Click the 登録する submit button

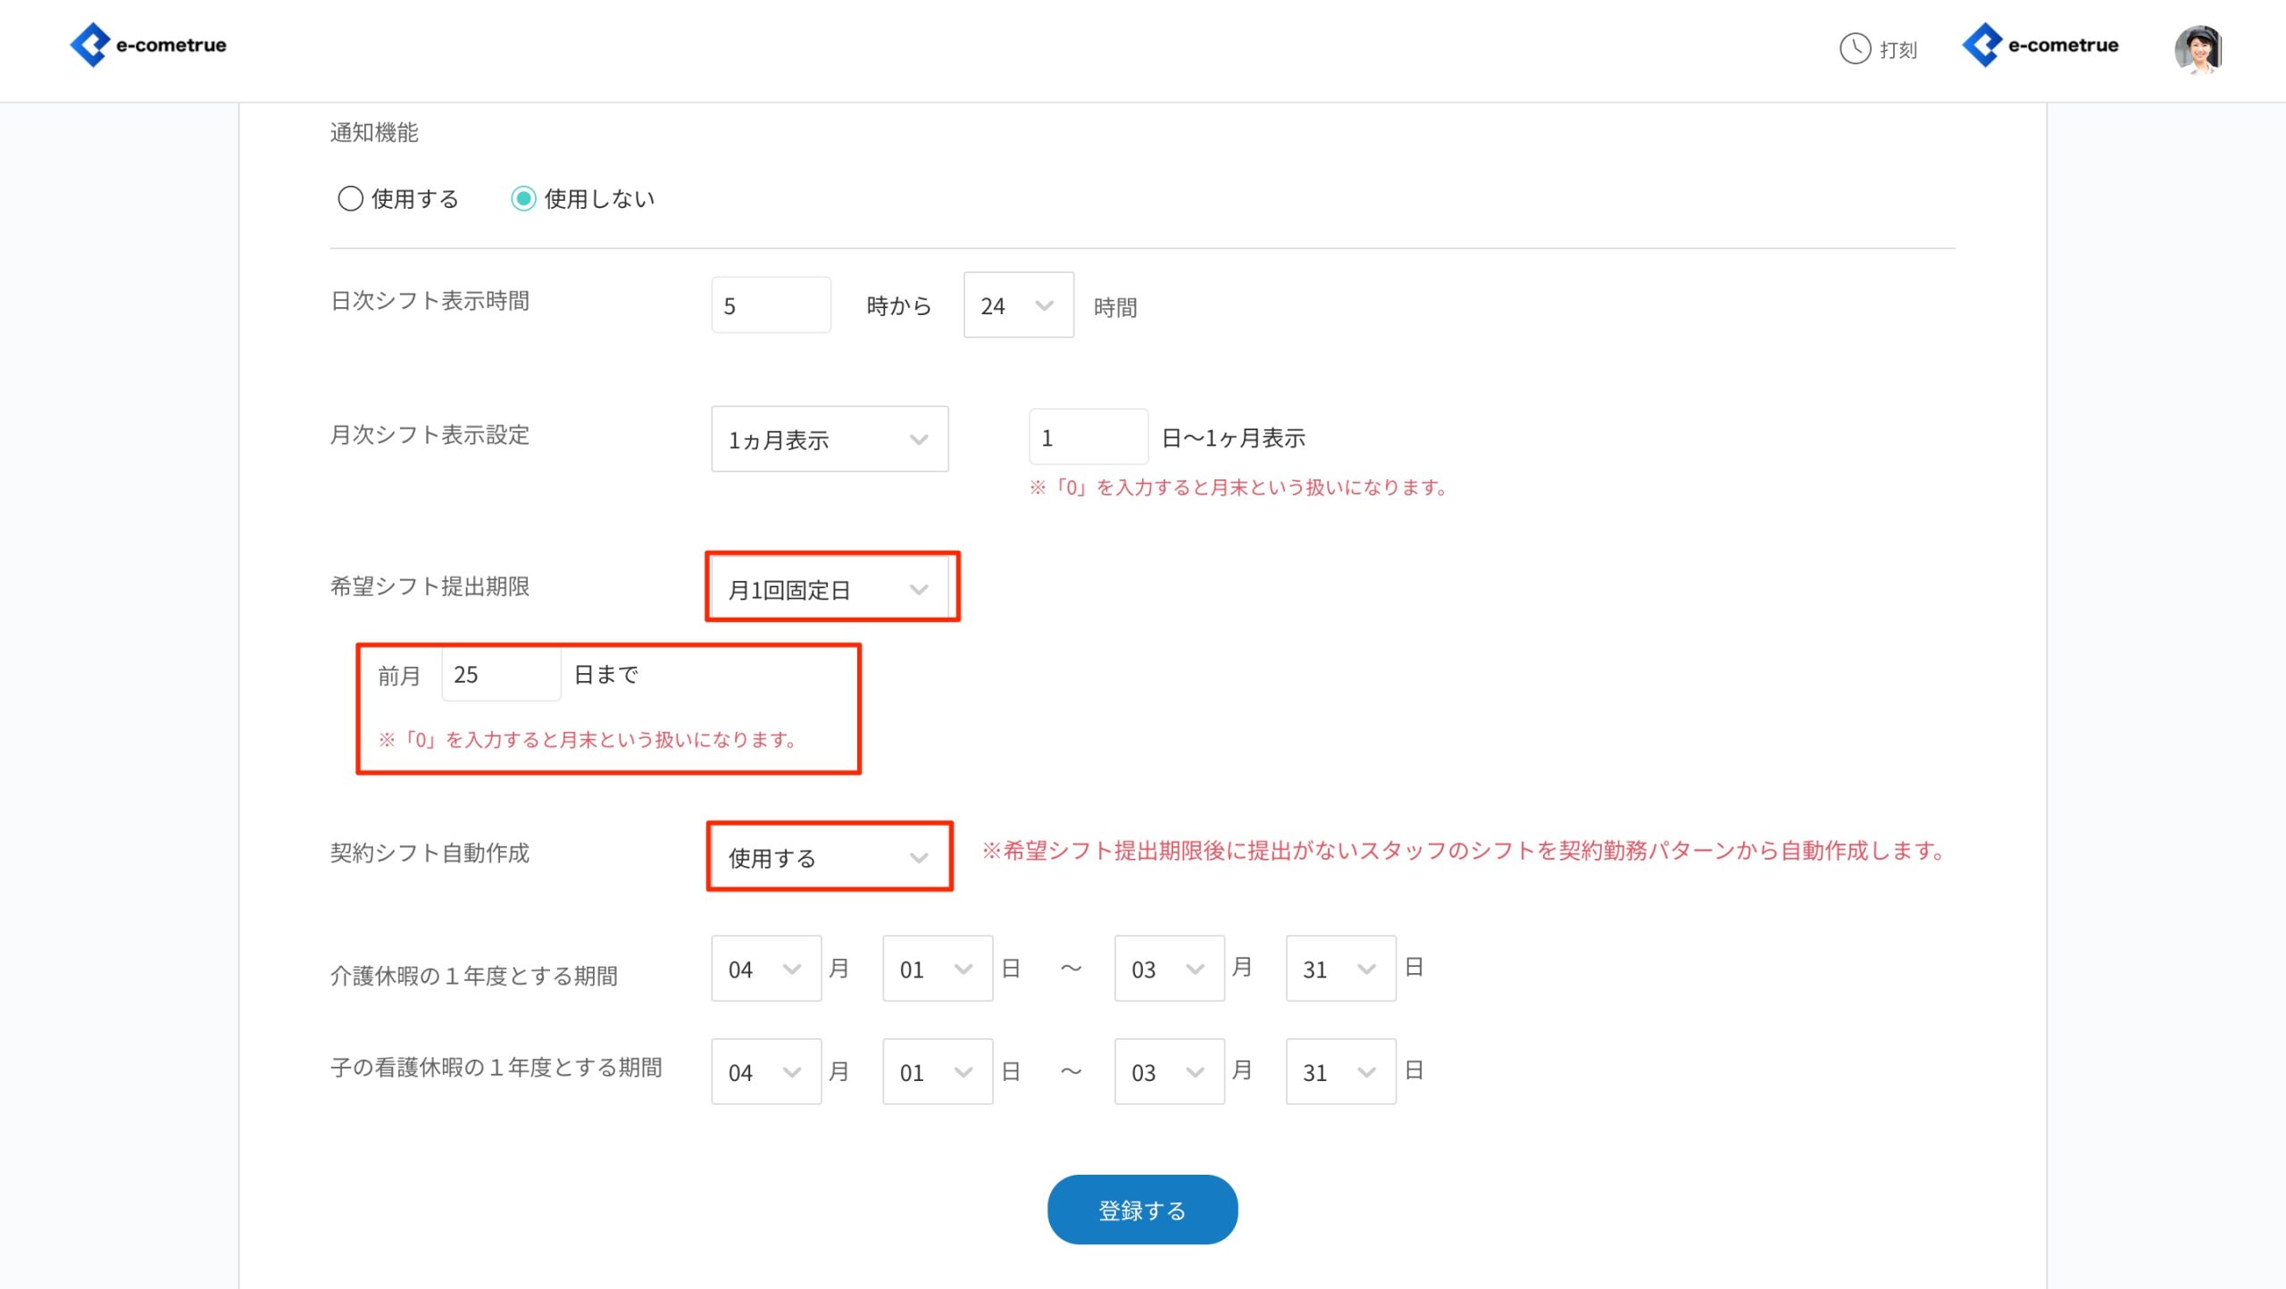(x=1141, y=1209)
